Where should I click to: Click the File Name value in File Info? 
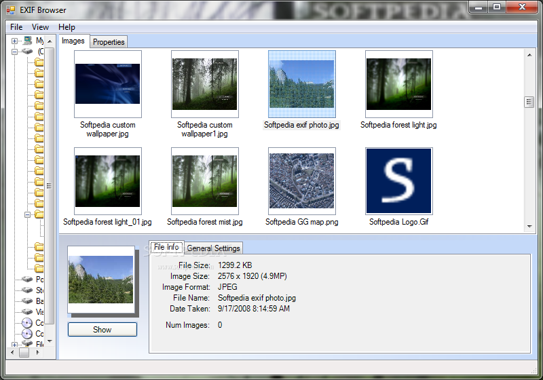click(257, 298)
